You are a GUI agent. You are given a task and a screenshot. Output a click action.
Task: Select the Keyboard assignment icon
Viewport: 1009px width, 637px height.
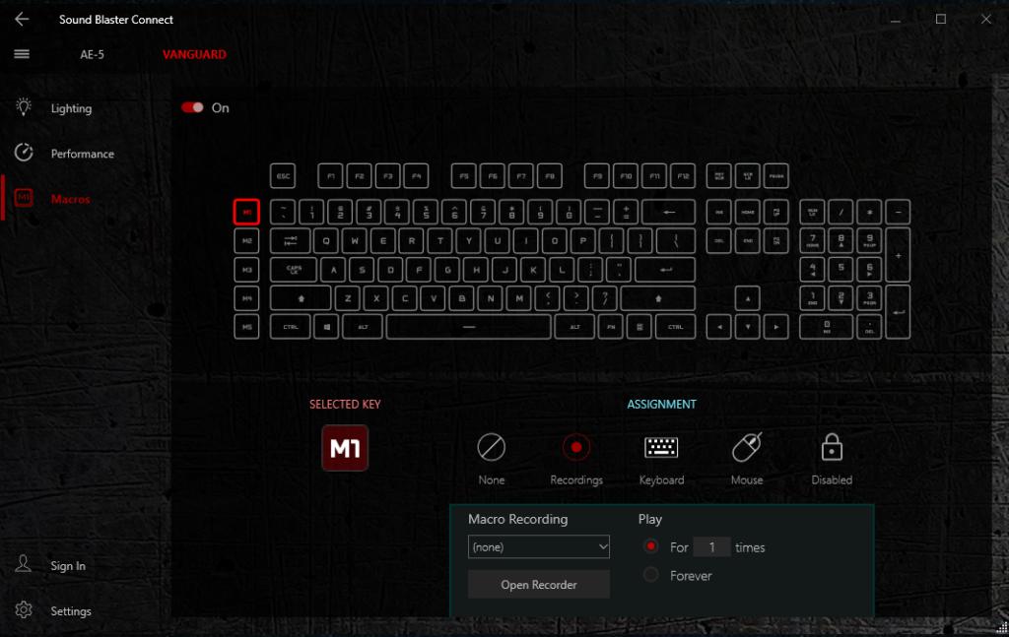point(661,447)
